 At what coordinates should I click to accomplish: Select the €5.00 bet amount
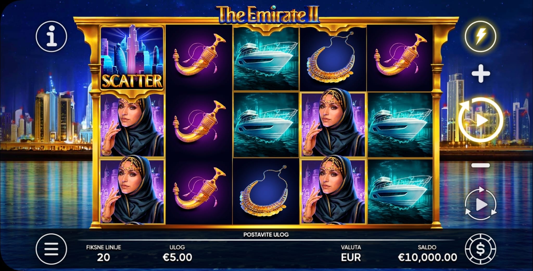pos(177,257)
